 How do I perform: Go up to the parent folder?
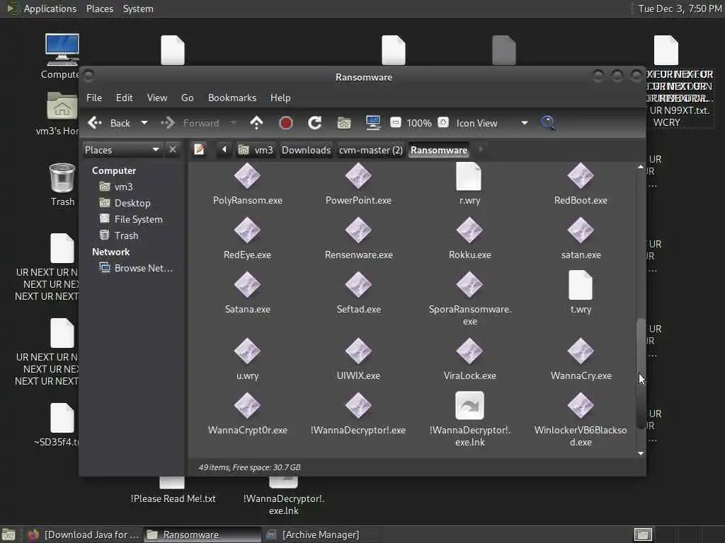256,123
